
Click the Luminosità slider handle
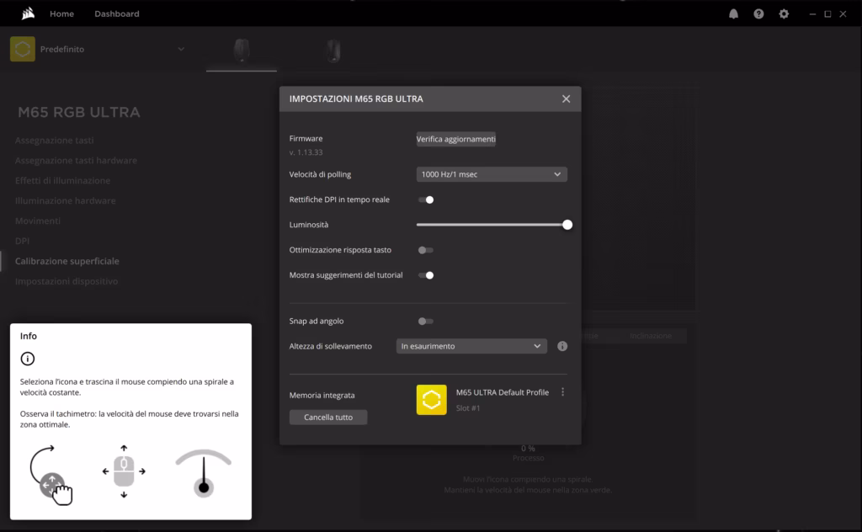pyautogui.click(x=567, y=225)
